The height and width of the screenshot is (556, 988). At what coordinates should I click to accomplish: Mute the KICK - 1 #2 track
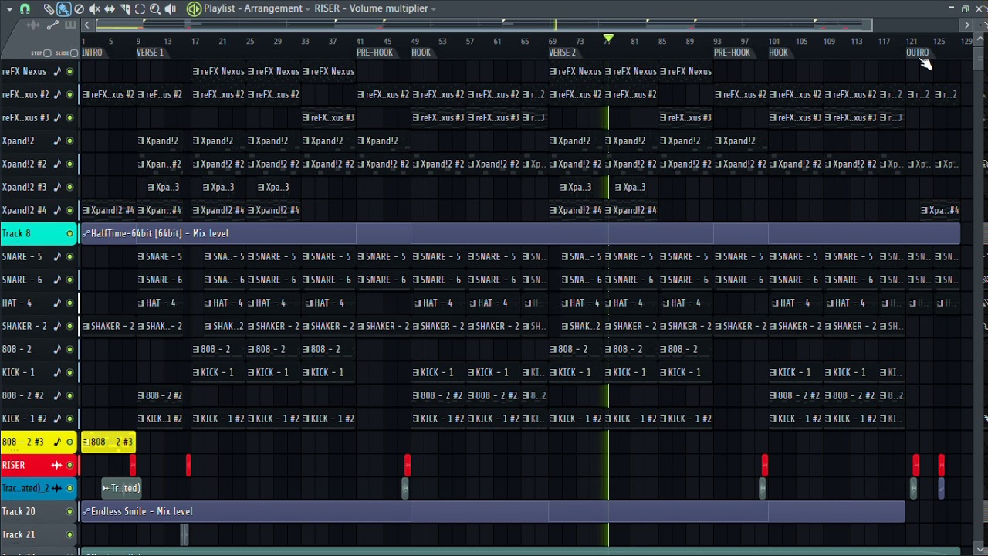(69, 419)
